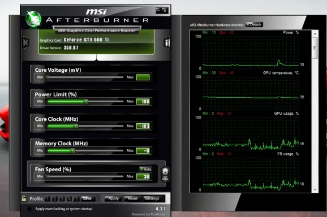Image resolution: width=327 pixels, height=217 pixels.
Task: Click the Power % graph
Action: pyautogui.click(x=251, y=53)
